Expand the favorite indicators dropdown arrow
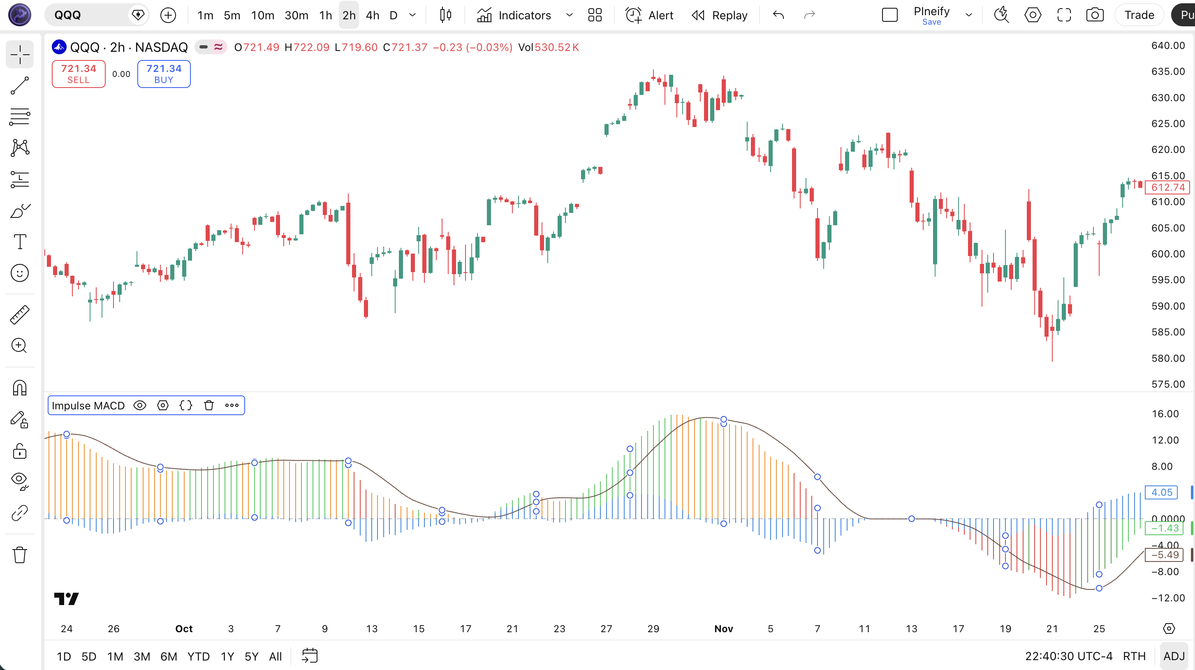 569,15
